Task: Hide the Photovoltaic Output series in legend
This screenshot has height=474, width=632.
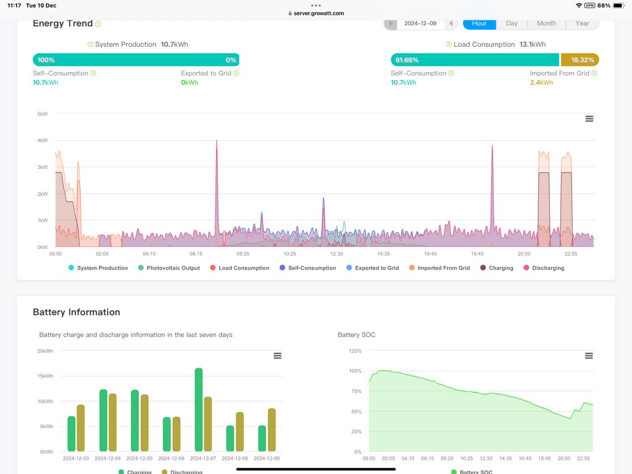Action: pyautogui.click(x=168, y=268)
